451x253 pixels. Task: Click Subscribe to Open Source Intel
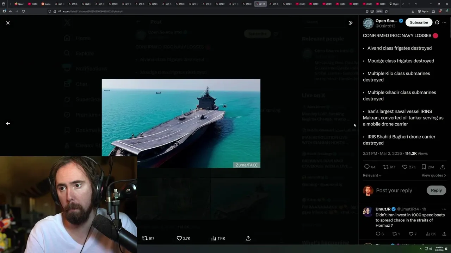[x=419, y=22]
